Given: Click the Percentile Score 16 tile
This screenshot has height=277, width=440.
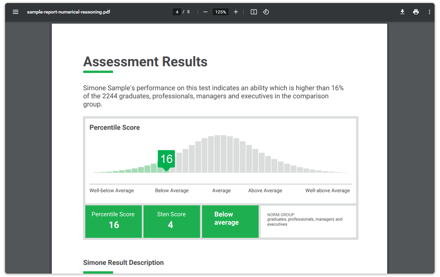Looking at the screenshot, I should (113, 221).
